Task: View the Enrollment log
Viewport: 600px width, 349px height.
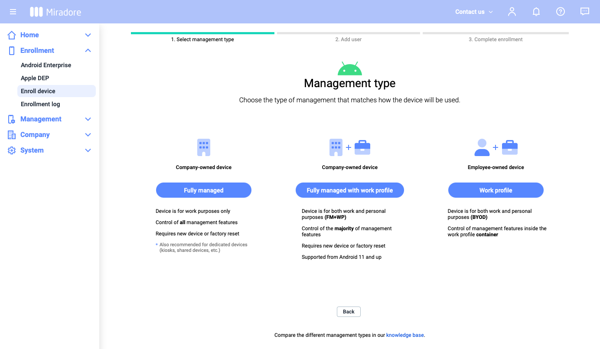Action: click(40, 104)
